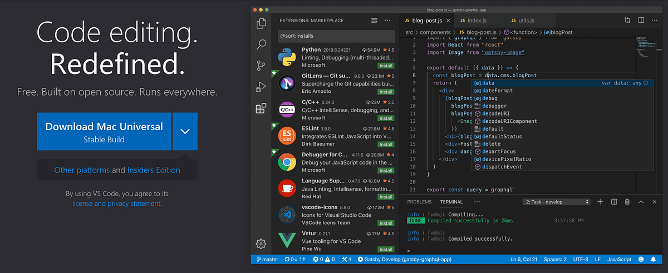Open the Manage gear icon in the activity bar
This screenshot has width=668, height=273.
[x=261, y=244]
